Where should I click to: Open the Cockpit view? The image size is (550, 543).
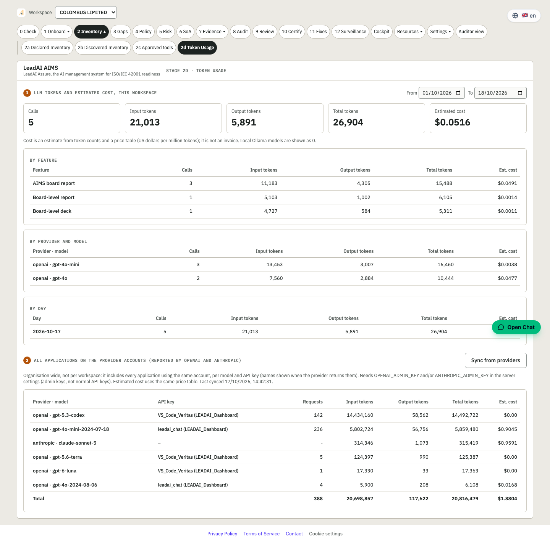click(x=382, y=32)
